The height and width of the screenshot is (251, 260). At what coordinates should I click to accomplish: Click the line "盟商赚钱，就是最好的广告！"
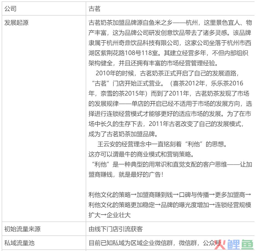coord(126,174)
